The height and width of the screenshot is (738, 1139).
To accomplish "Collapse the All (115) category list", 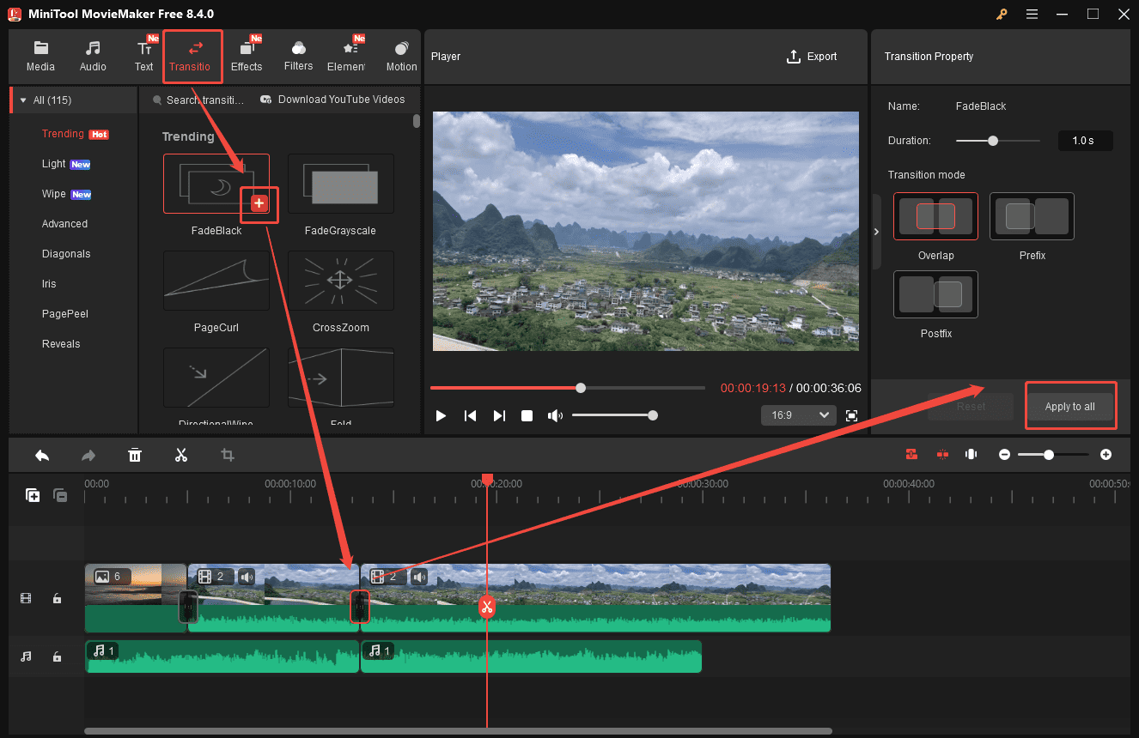I will (22, 100).
